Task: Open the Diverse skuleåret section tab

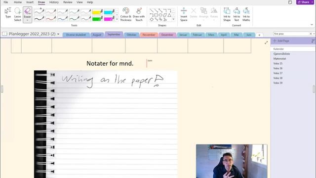Action: click(76, 35)
